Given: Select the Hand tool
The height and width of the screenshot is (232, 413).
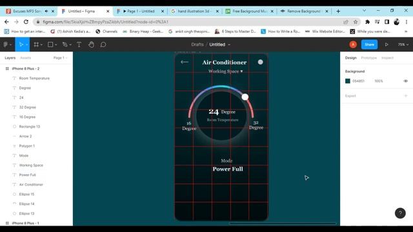Looking at the screenshot, I should click(91, 44).
